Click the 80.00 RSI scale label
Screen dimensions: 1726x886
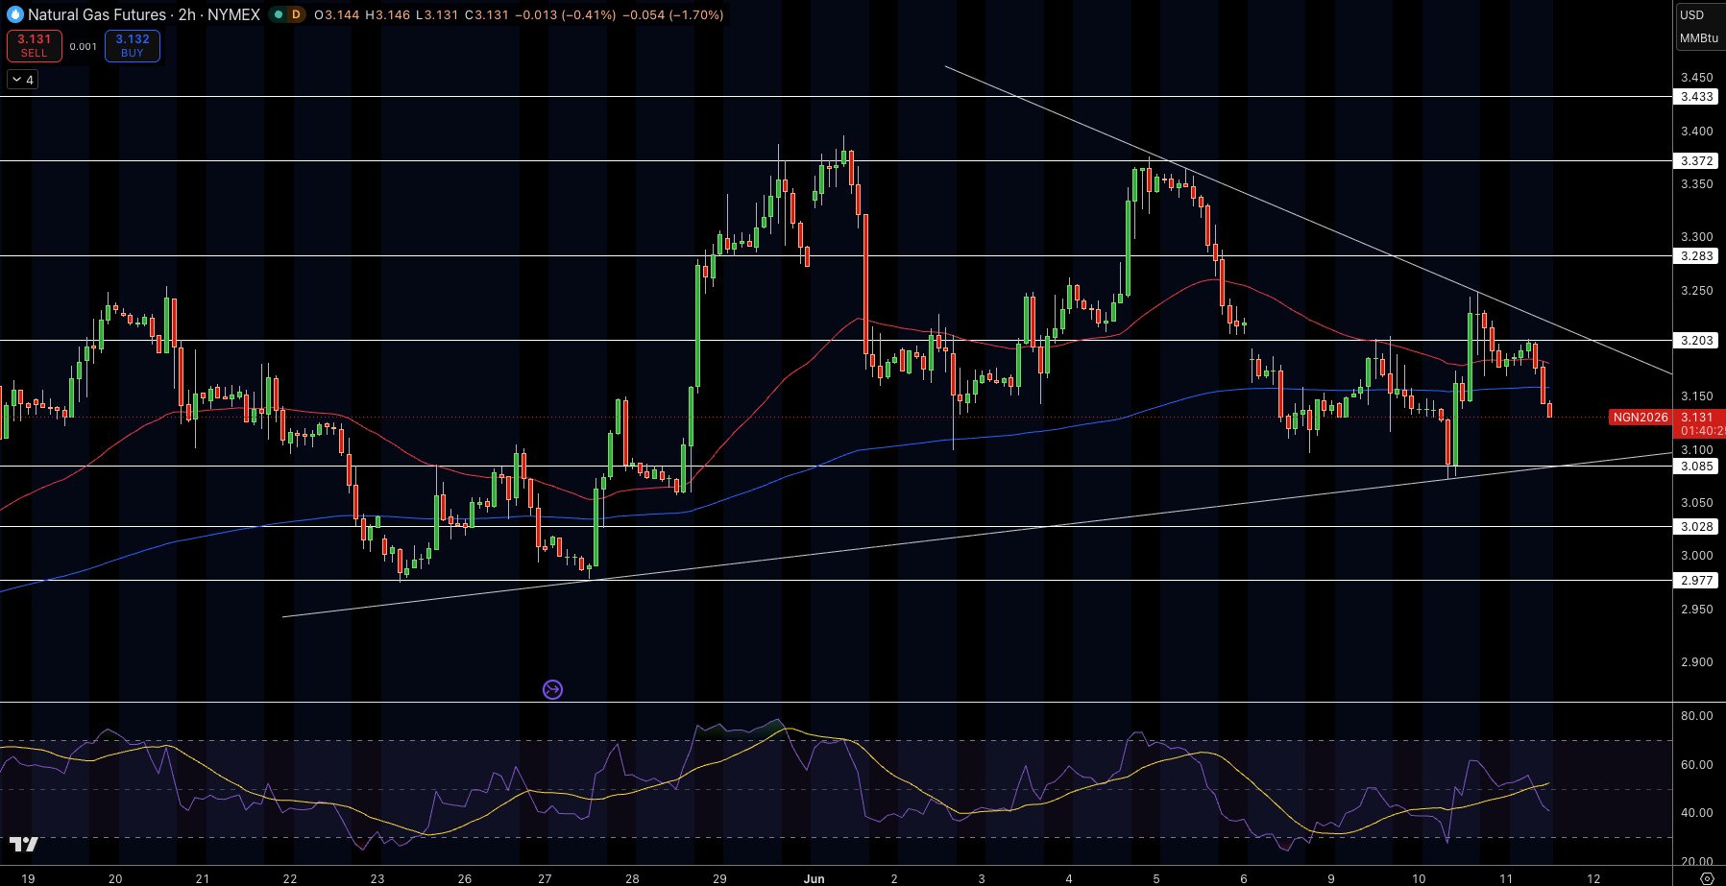(x=1697, y=716)
